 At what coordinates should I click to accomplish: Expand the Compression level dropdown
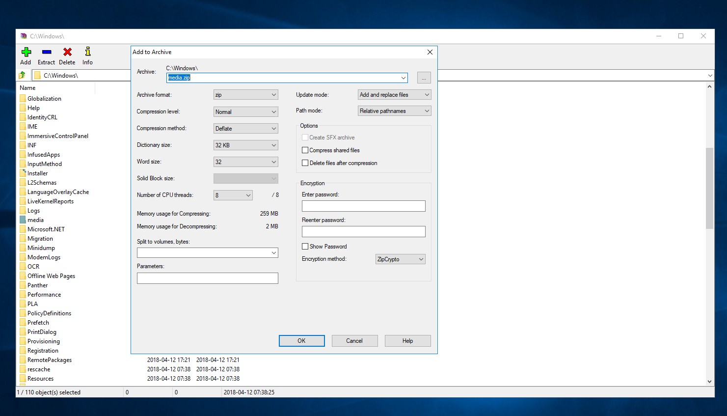[246, 111]
